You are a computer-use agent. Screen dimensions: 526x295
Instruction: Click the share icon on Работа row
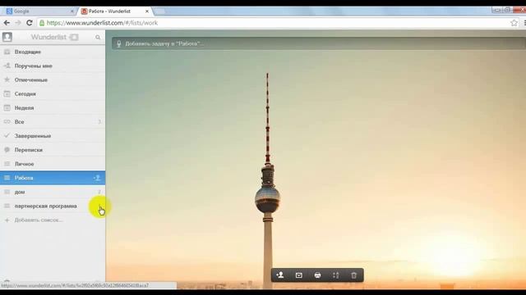97,178
